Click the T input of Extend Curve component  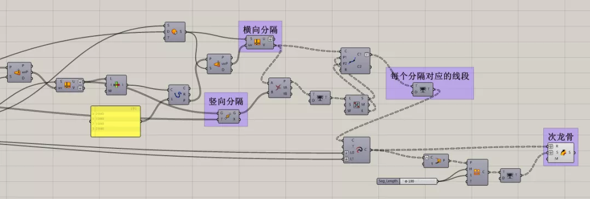pos(353,146)
